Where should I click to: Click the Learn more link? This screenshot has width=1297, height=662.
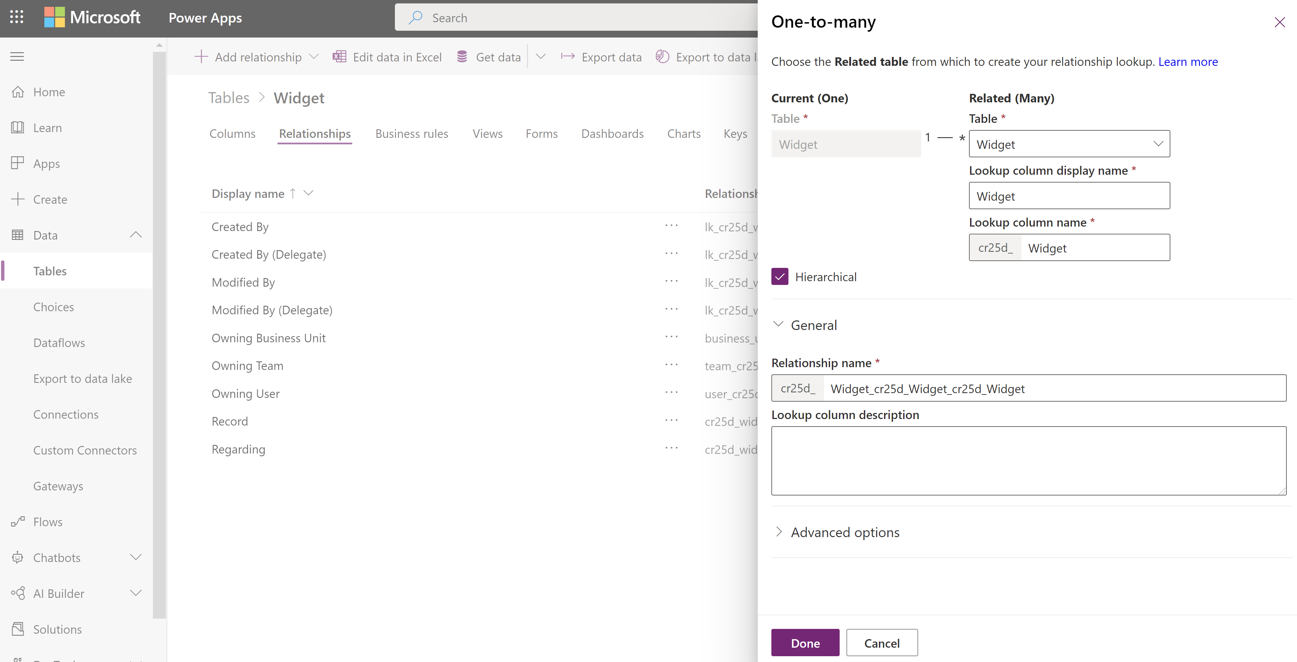(x=1187, y=61)
